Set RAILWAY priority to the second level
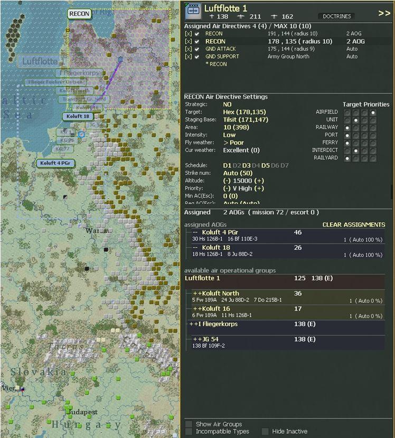Image resolution: width=395 pixels, height=438 pixels. tap(356, 128)
